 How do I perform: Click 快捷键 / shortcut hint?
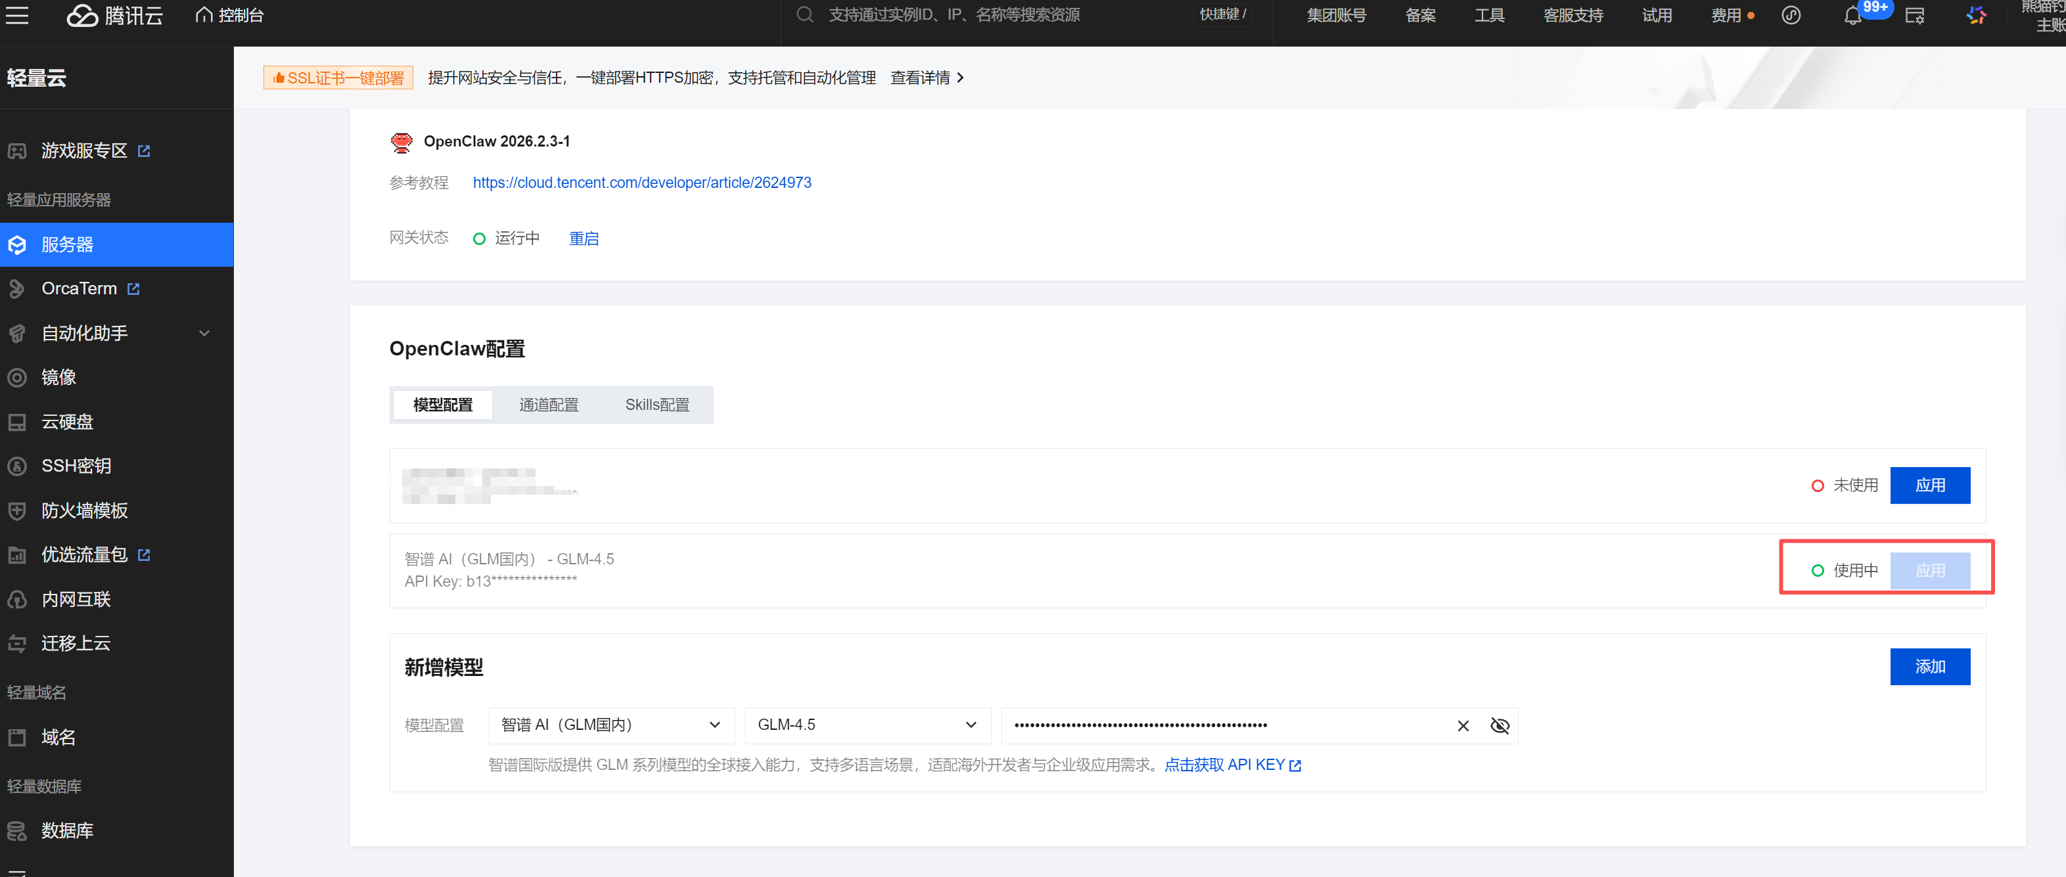(1222, 14)
